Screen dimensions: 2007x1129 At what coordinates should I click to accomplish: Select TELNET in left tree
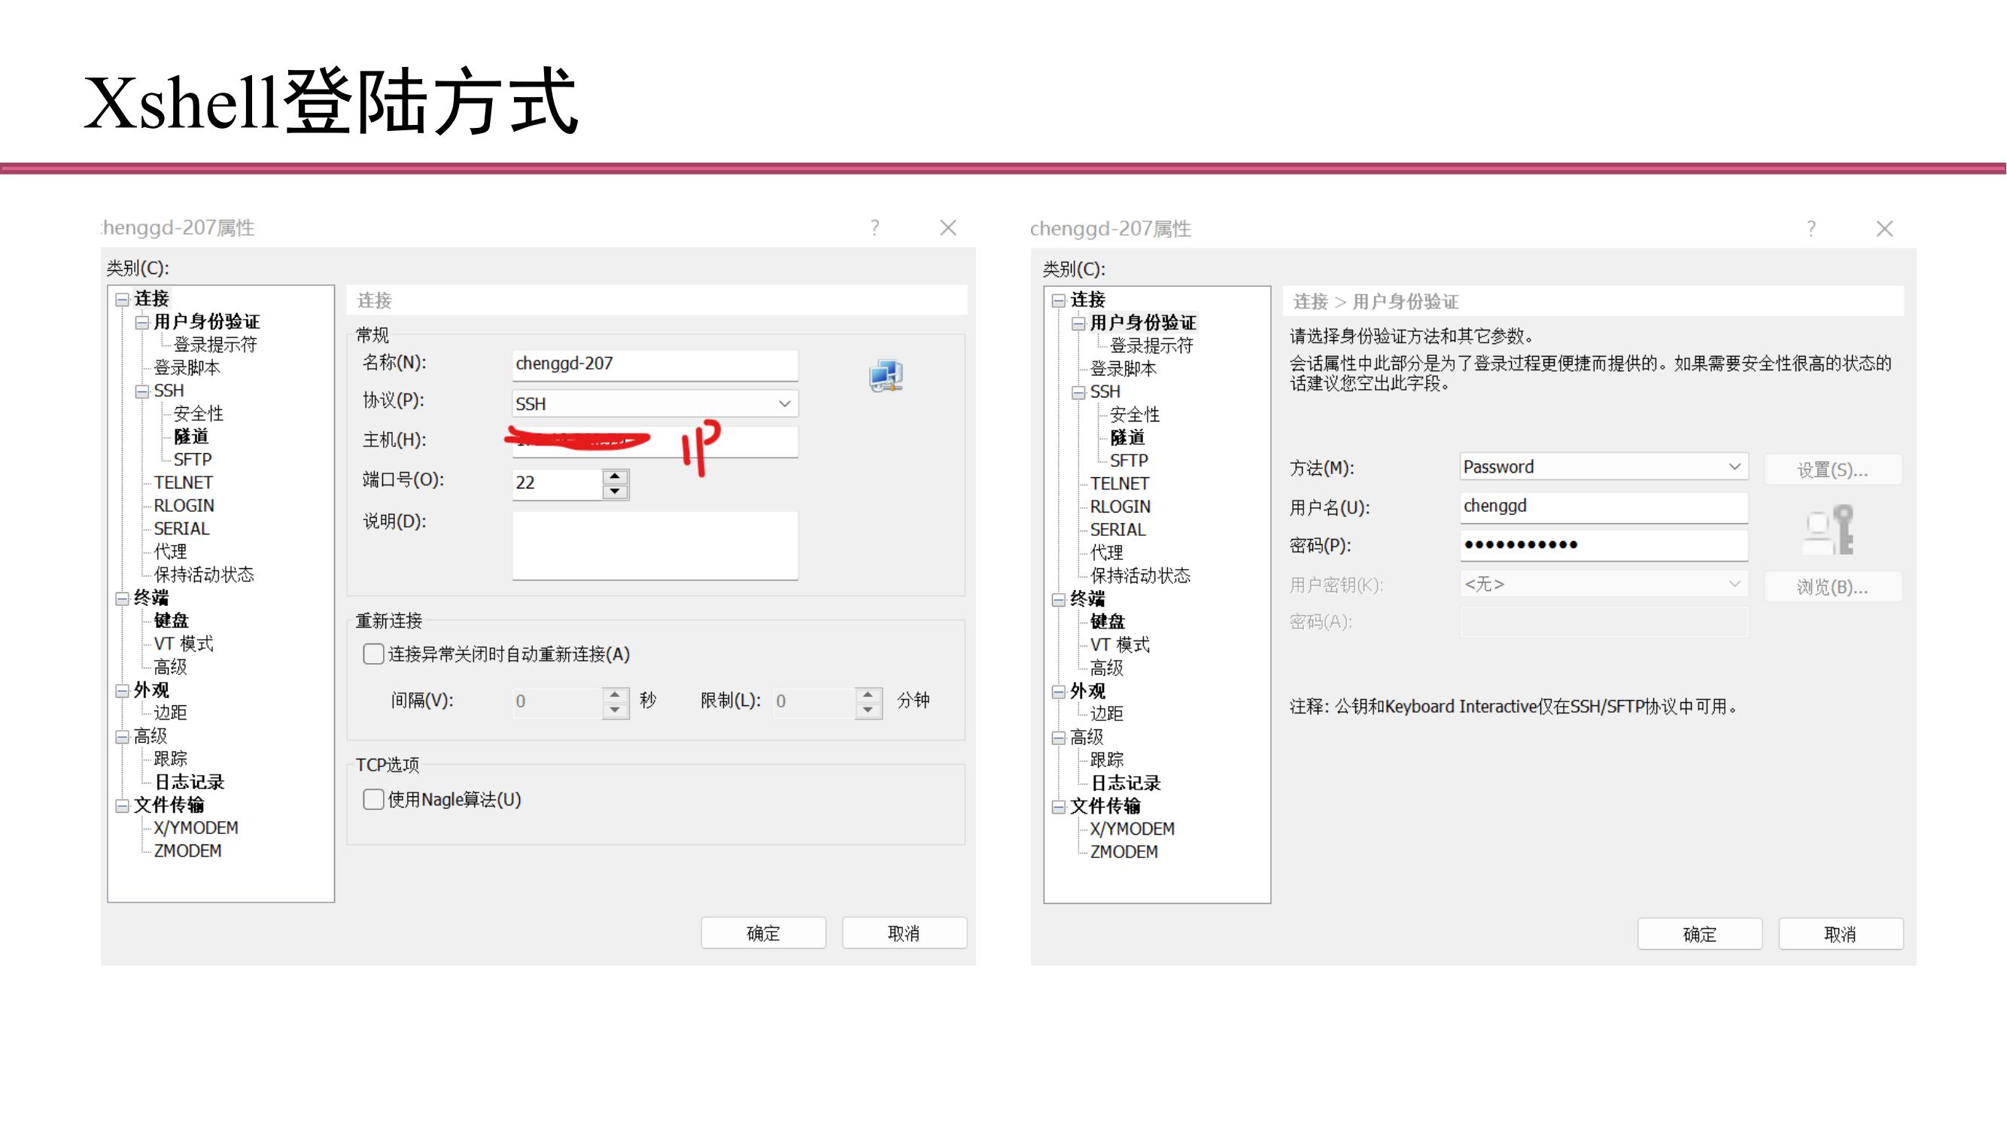click(x=183, y=482)
